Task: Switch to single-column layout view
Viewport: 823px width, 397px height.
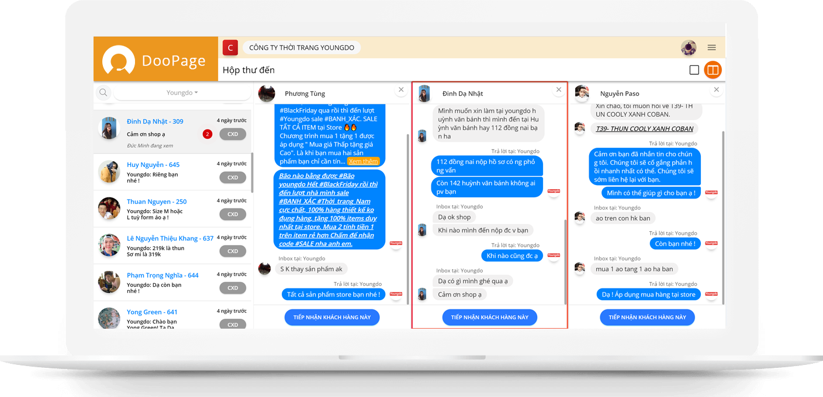Action: click(694, 70)
